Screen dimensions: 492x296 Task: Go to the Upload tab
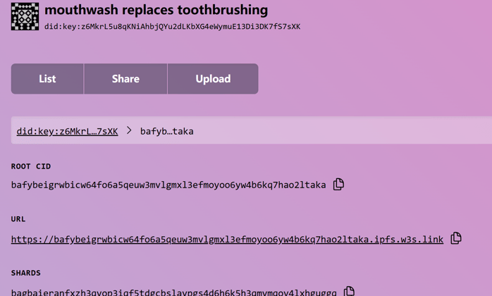[213, 79]
